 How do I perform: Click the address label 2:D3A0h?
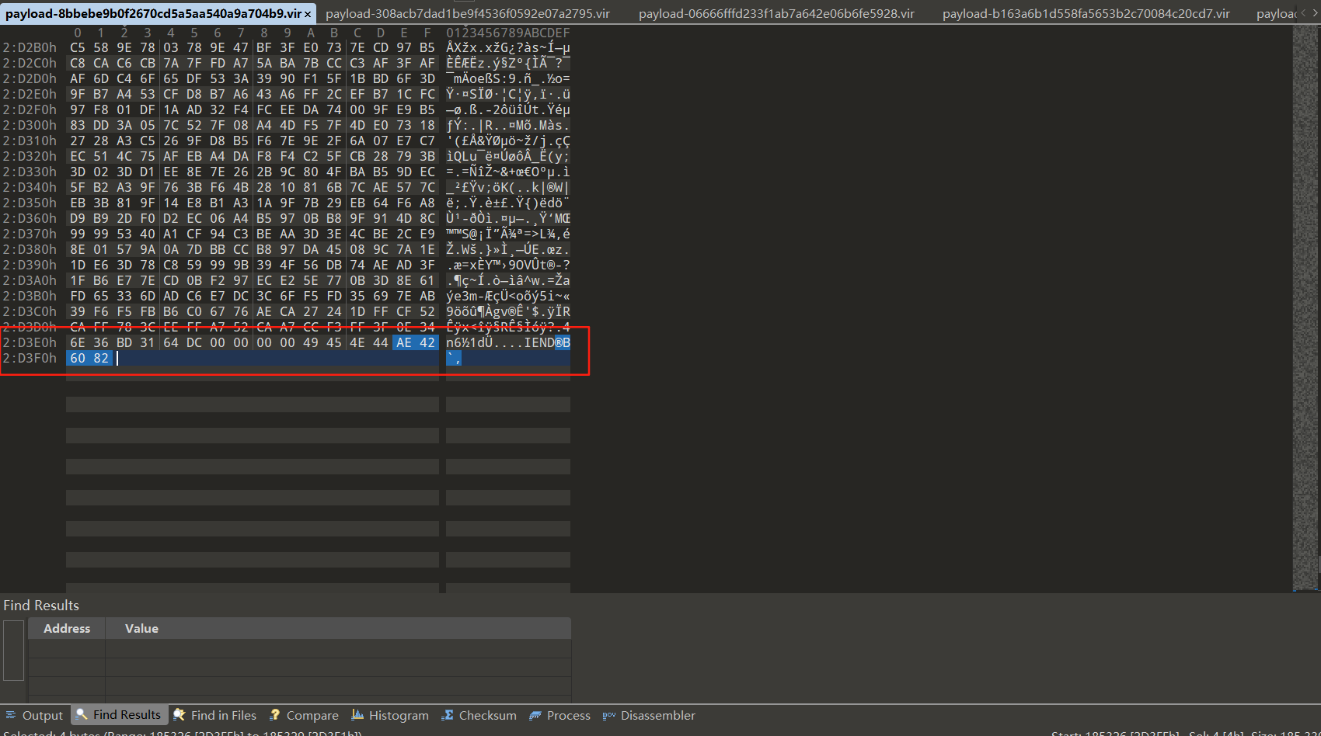[30, 280]
